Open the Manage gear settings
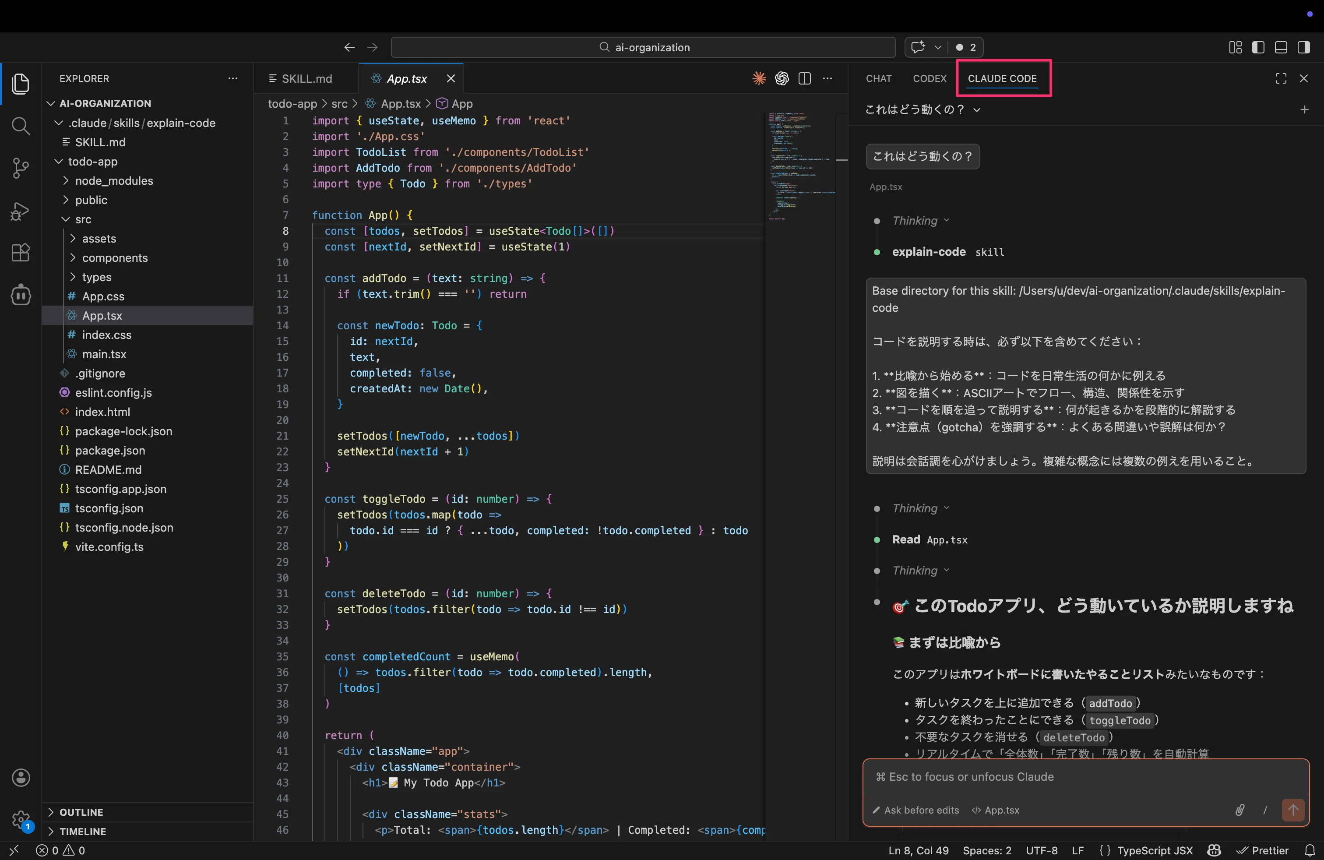 point(21,819)
